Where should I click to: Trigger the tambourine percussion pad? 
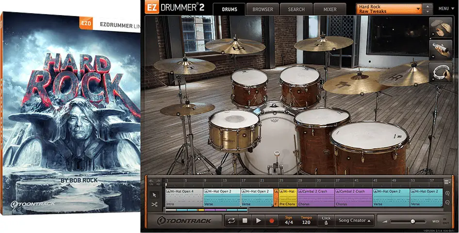pos(442,73)
